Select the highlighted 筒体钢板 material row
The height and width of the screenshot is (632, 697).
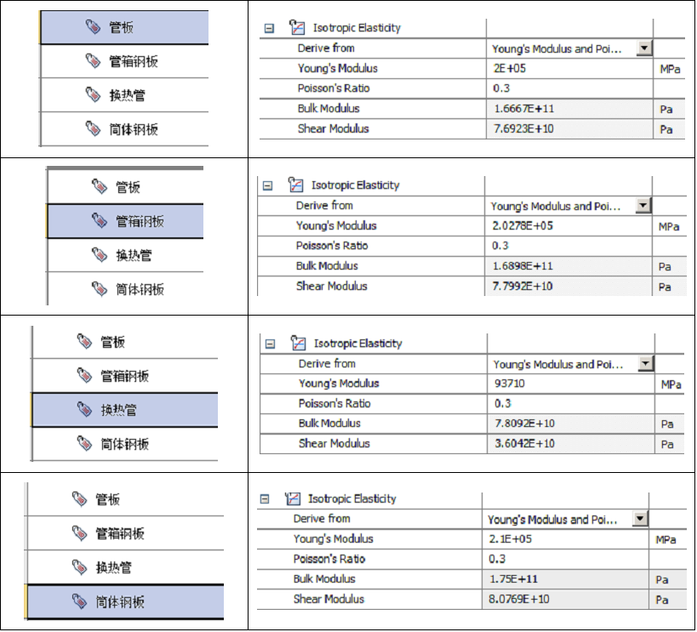[x=125, y=601]
